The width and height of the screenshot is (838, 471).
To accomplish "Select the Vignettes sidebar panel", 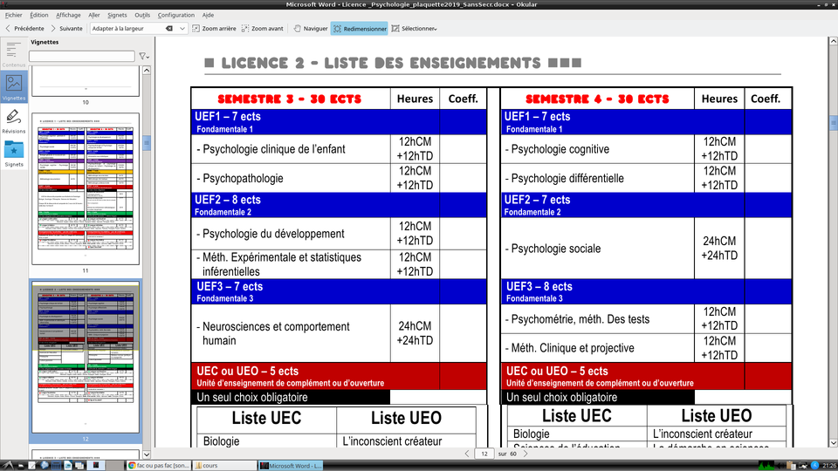I will point(13,86).
